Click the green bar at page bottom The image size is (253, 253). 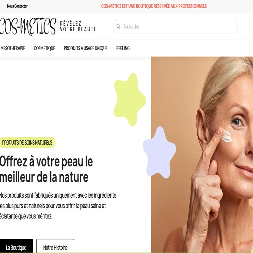[x=126, y=252]
